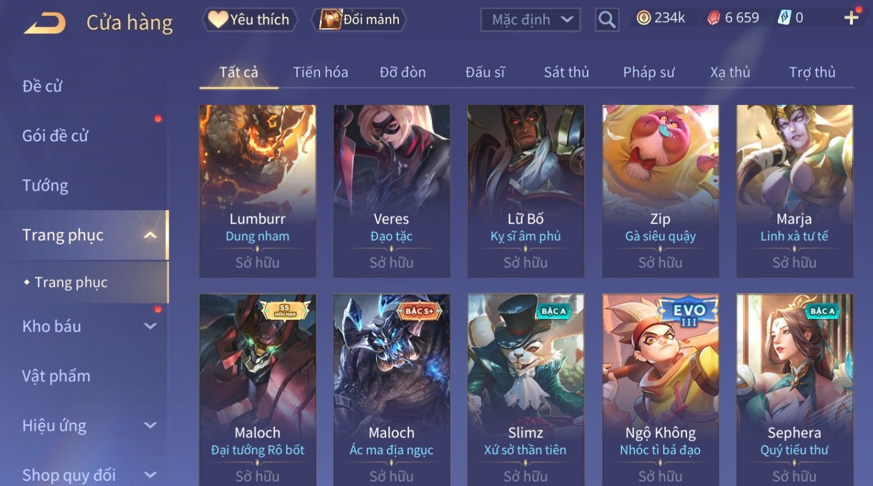Screen dimensions: 873x486
Task: Open Yêu thích heart favorites
Action: pos(249,20)
